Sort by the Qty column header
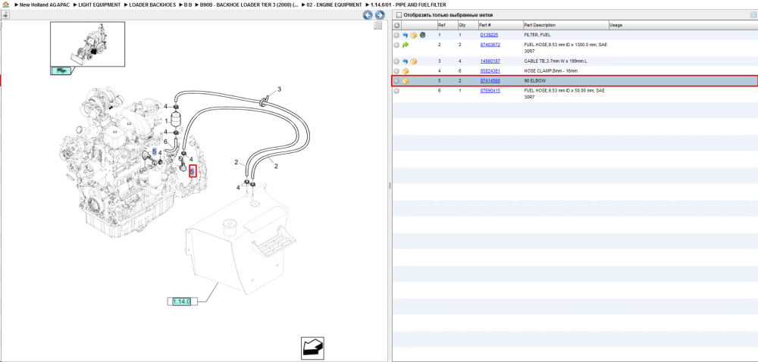Image resolution: width=758 pixels, height=362 pixels. [x=468, y=25]
